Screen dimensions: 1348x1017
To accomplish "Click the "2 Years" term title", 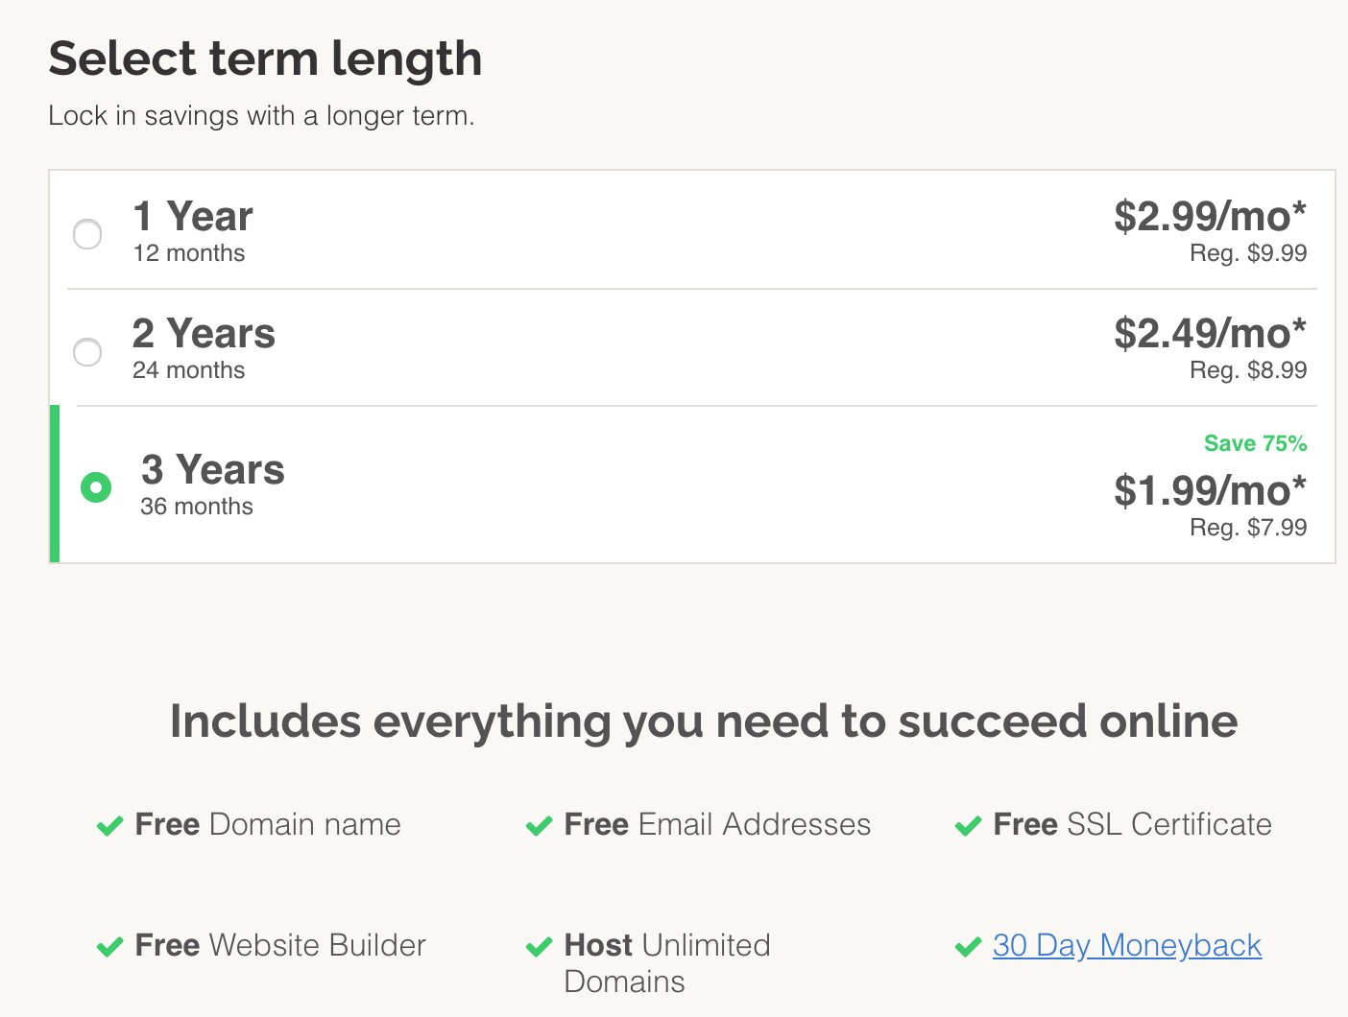I will pyautogui.click(x=204, y=334).
